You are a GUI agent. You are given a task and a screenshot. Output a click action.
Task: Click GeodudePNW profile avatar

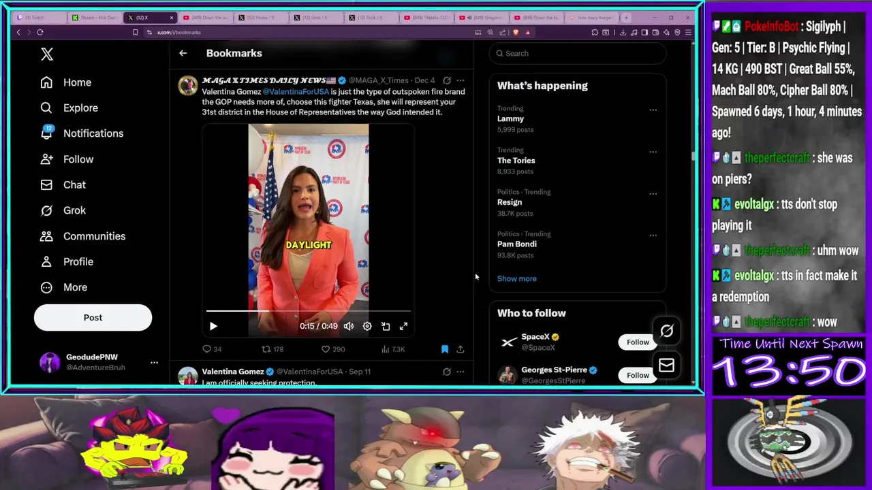pyautogui.click(x=50, y=362)
